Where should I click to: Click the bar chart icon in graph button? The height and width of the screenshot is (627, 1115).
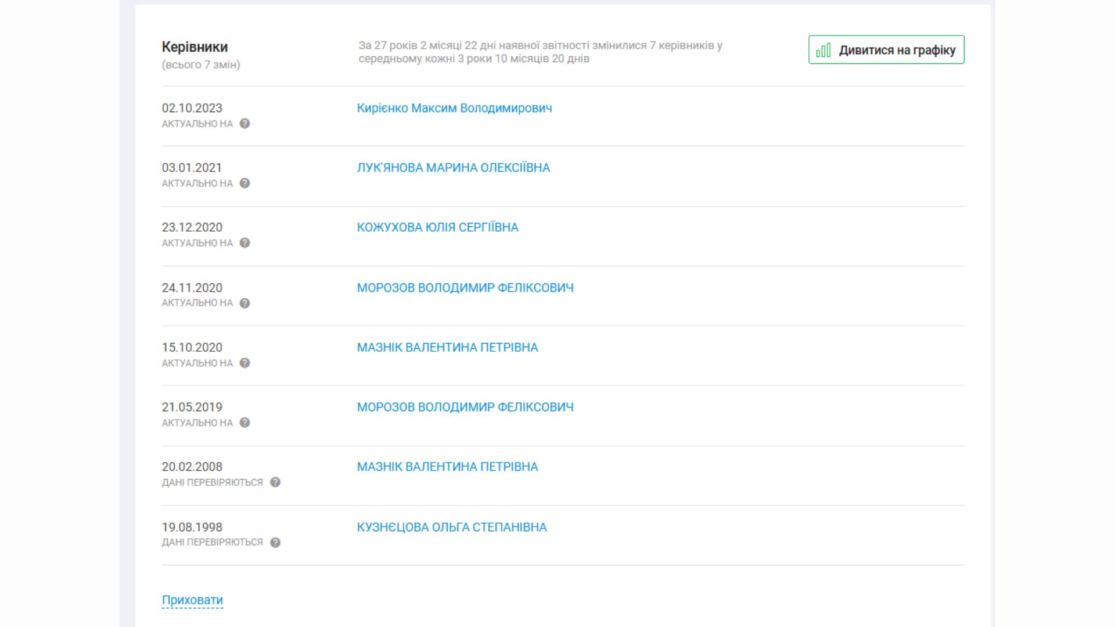(823, 51)
